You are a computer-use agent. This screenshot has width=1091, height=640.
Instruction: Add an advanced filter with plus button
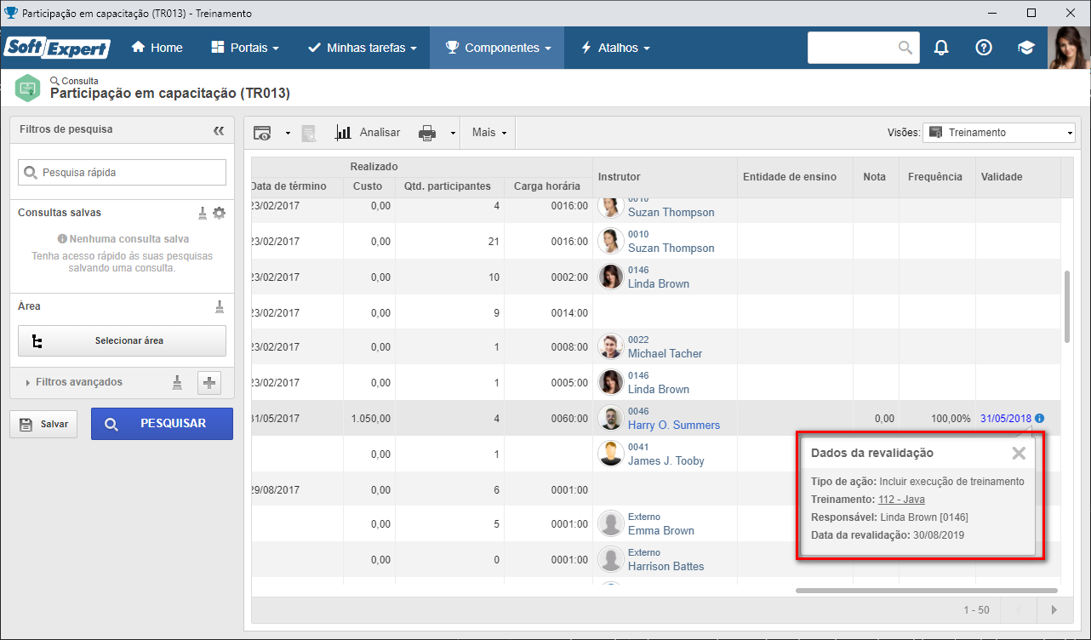point(209,383)
